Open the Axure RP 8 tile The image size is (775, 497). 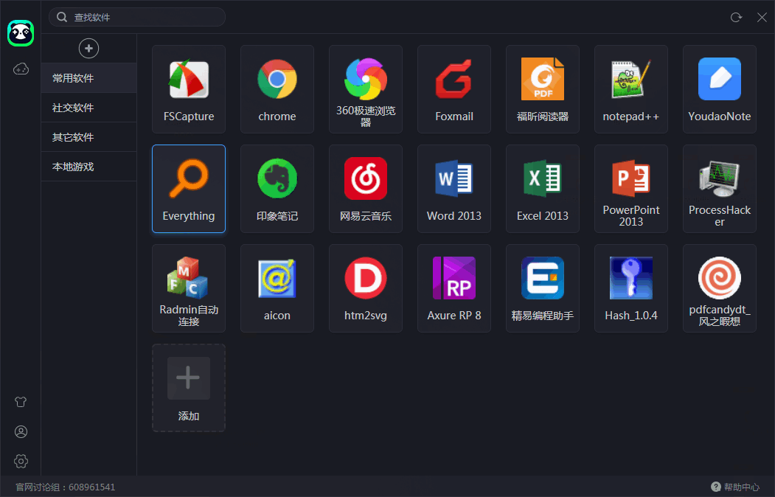coord(453,288)
